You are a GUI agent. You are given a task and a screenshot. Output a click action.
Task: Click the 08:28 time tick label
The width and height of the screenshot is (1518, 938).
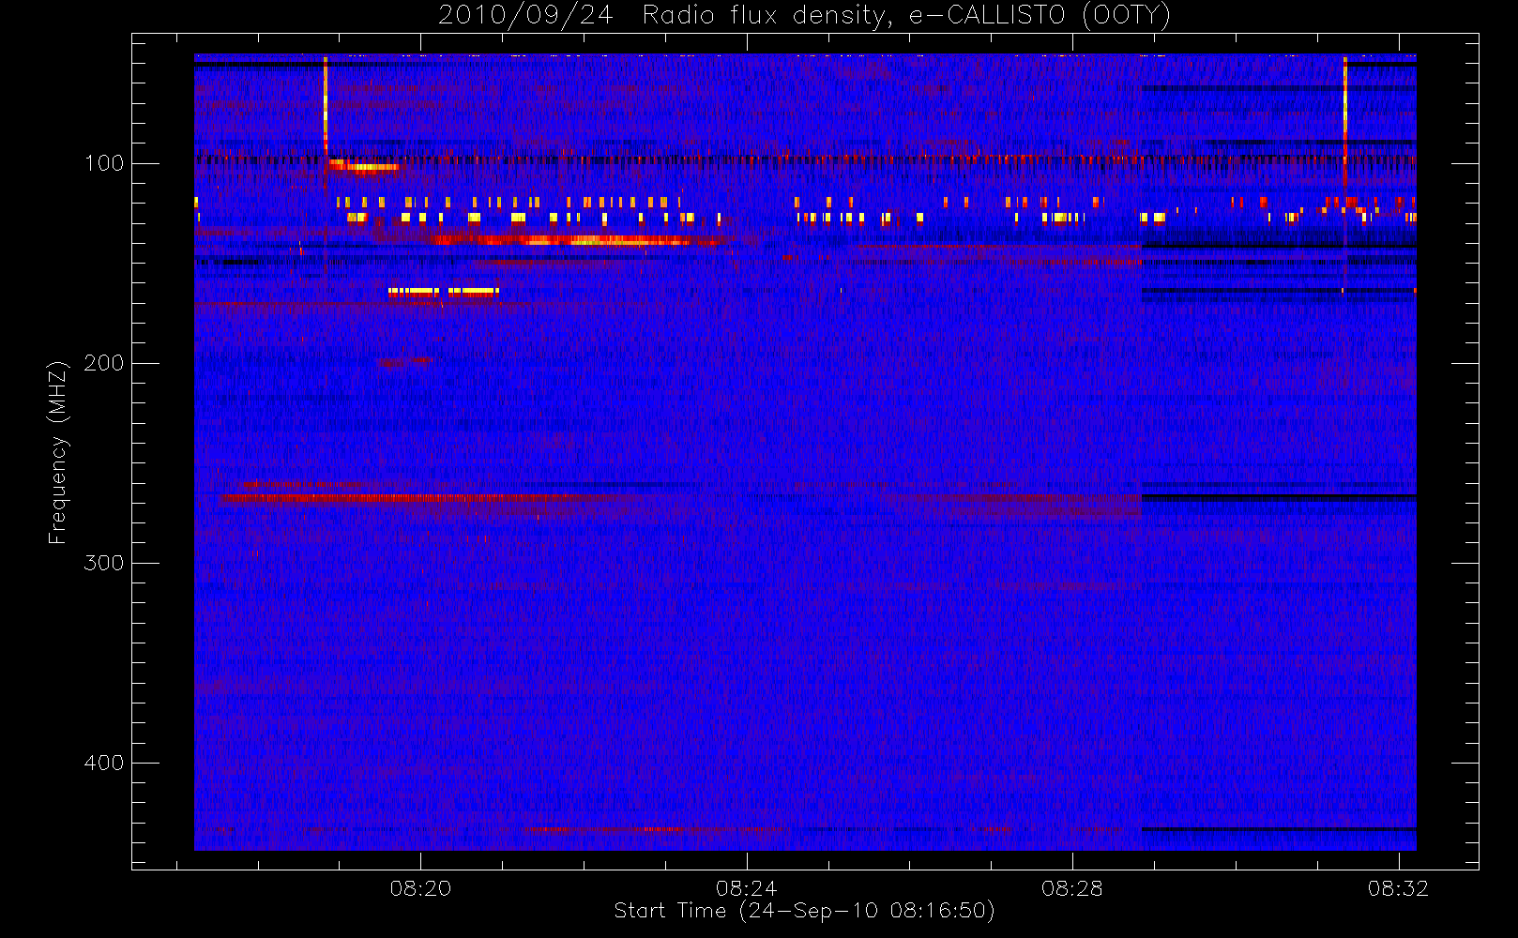(1071, 887)
